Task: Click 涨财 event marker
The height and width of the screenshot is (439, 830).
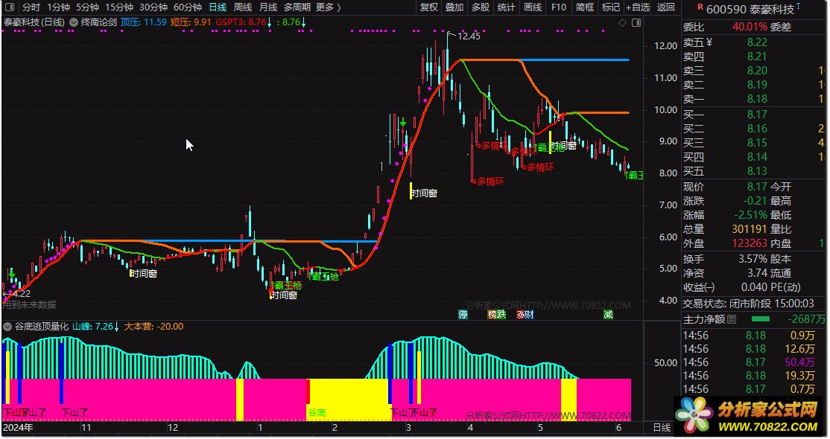Action: click(x=525, y=315)
